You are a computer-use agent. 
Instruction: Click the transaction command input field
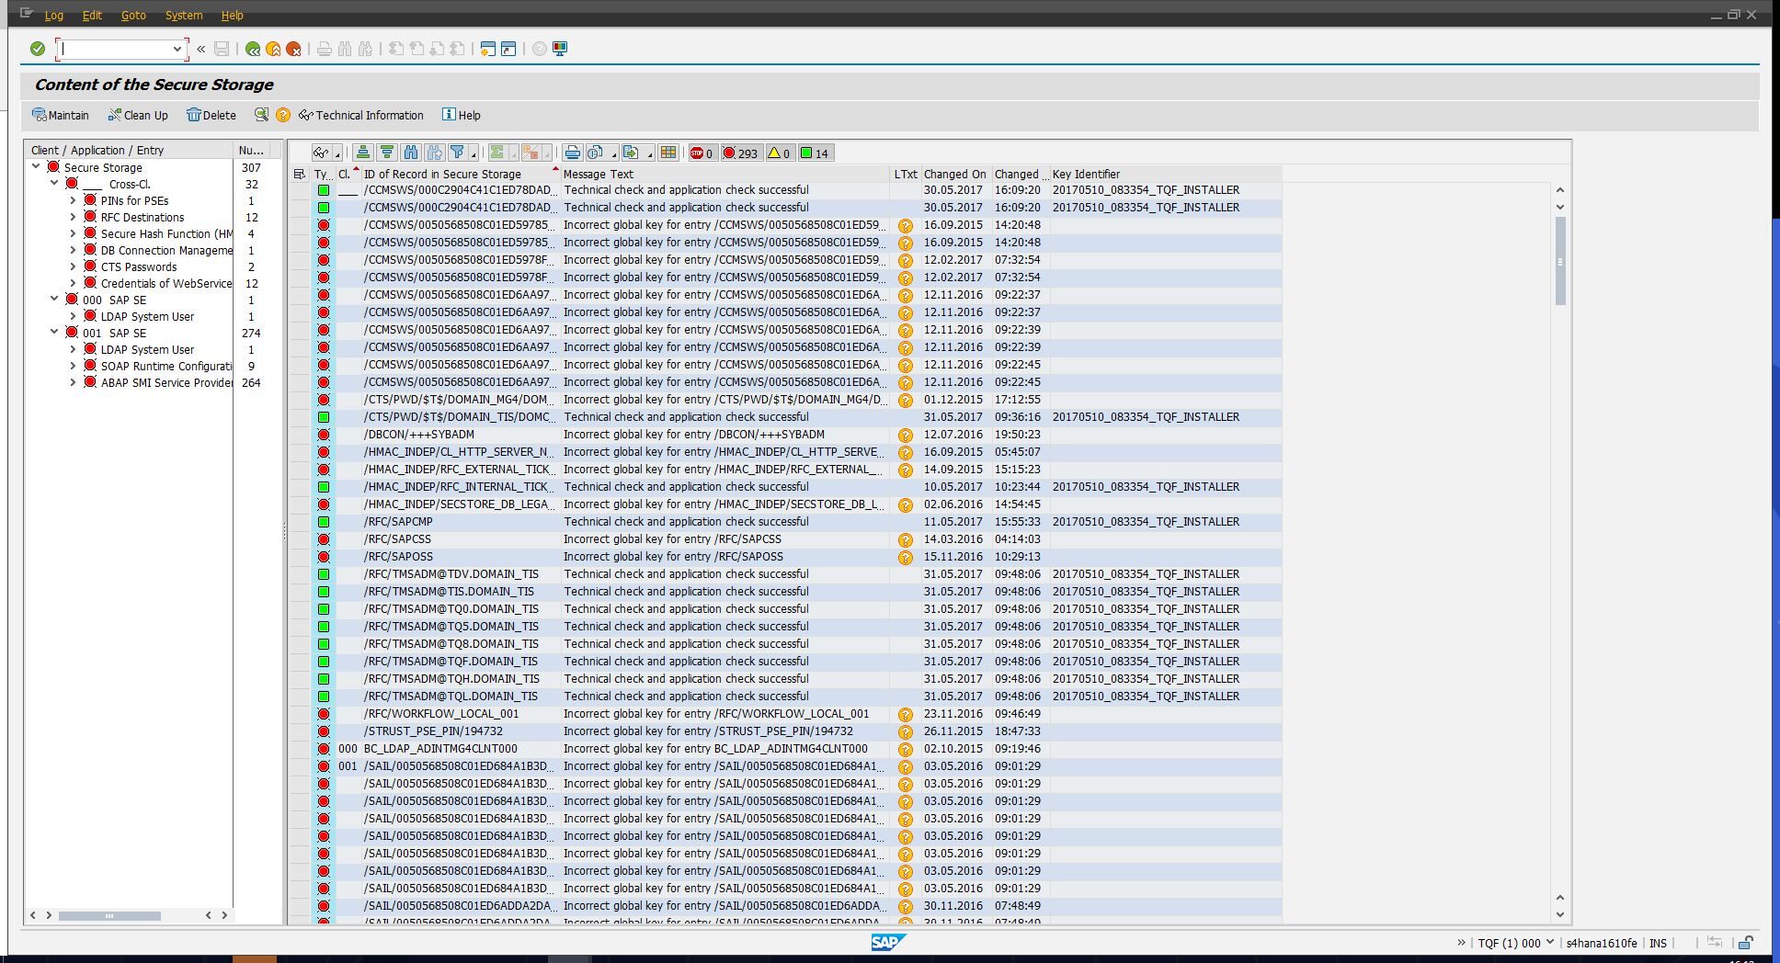116,49
